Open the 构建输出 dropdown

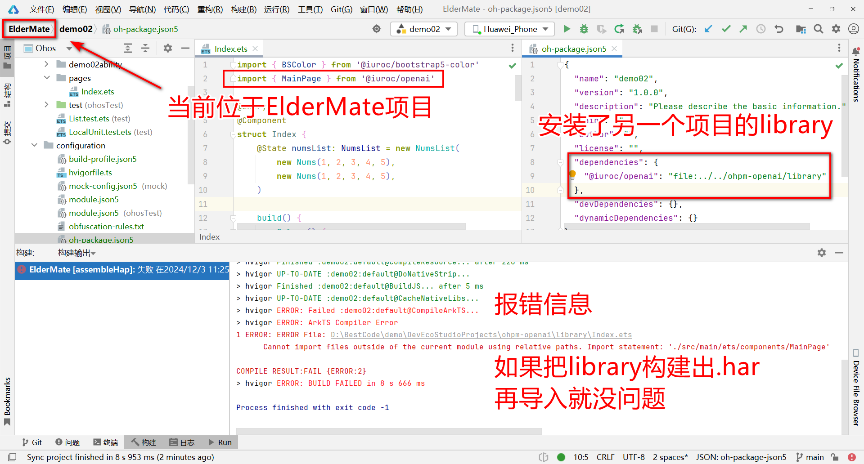(77, 253)
